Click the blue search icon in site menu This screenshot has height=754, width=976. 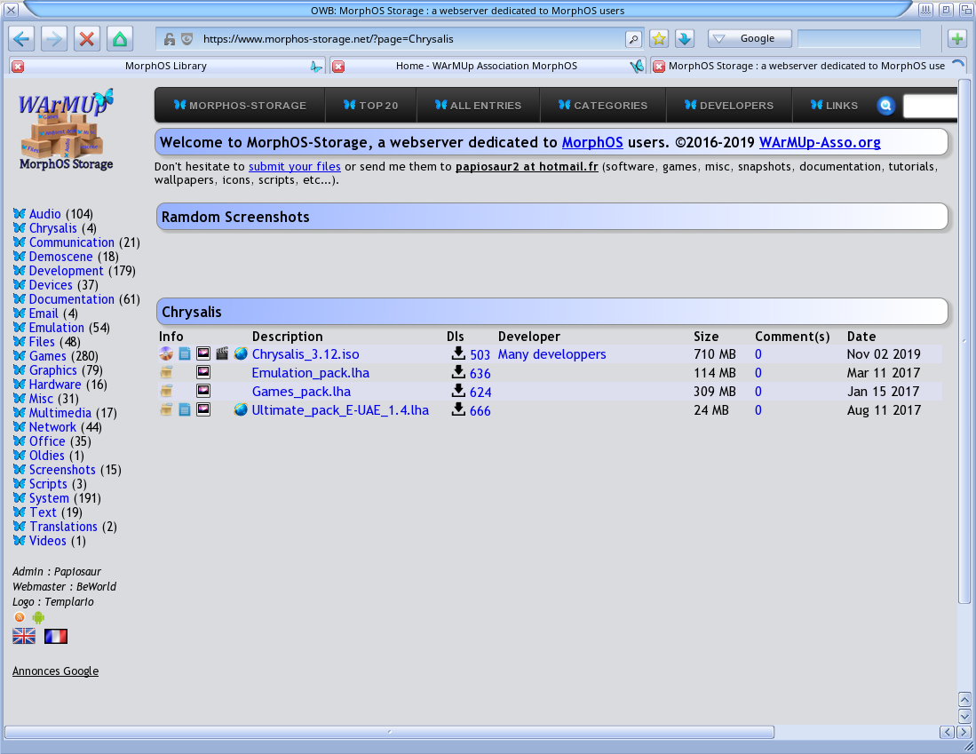pyautogui.click(x=885, y=105)
